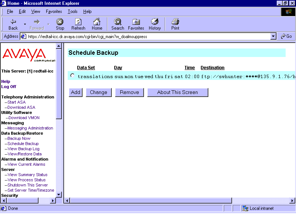Click the Data Set column header
The width and height of the screenshot is (296, 222).
click(86, 68)
